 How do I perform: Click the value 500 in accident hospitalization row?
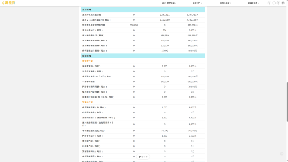click(x=165, y=30)
